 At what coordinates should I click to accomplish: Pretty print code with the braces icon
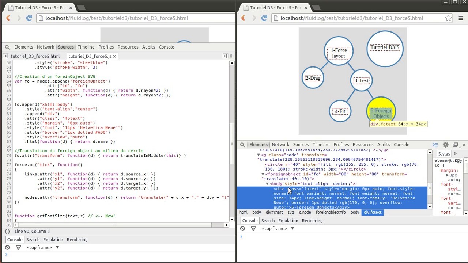7,232
